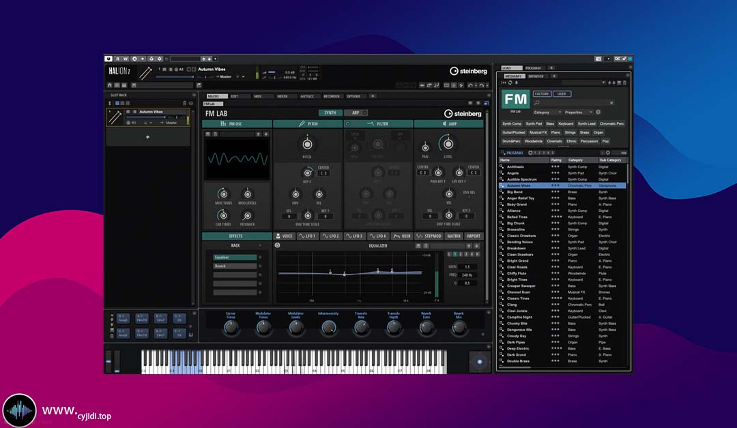This screenshot has height=428, width=737.
Task: Select the SYNTH page button in FM Lab
Action: point(330,112)
